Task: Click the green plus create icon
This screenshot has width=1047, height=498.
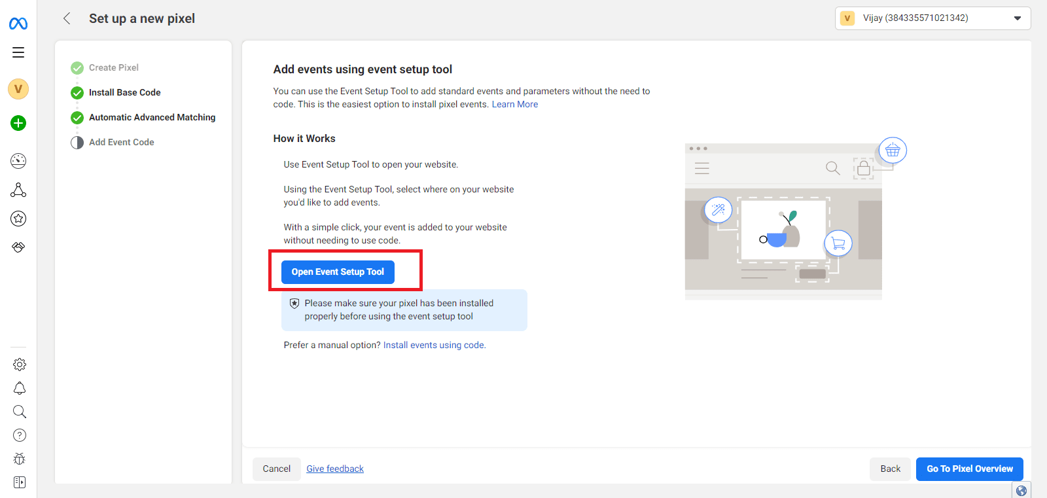Action: pos(18,123)
